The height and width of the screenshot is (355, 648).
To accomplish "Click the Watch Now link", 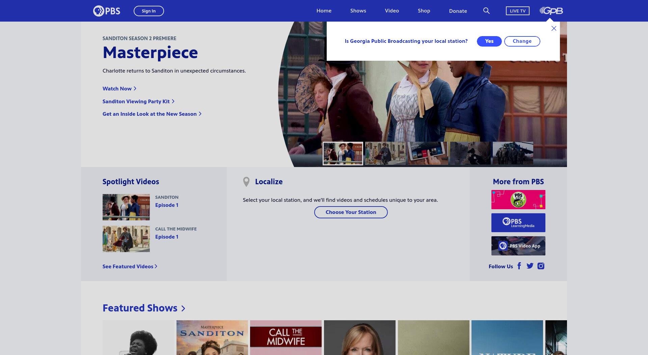I will coord(119,88).
